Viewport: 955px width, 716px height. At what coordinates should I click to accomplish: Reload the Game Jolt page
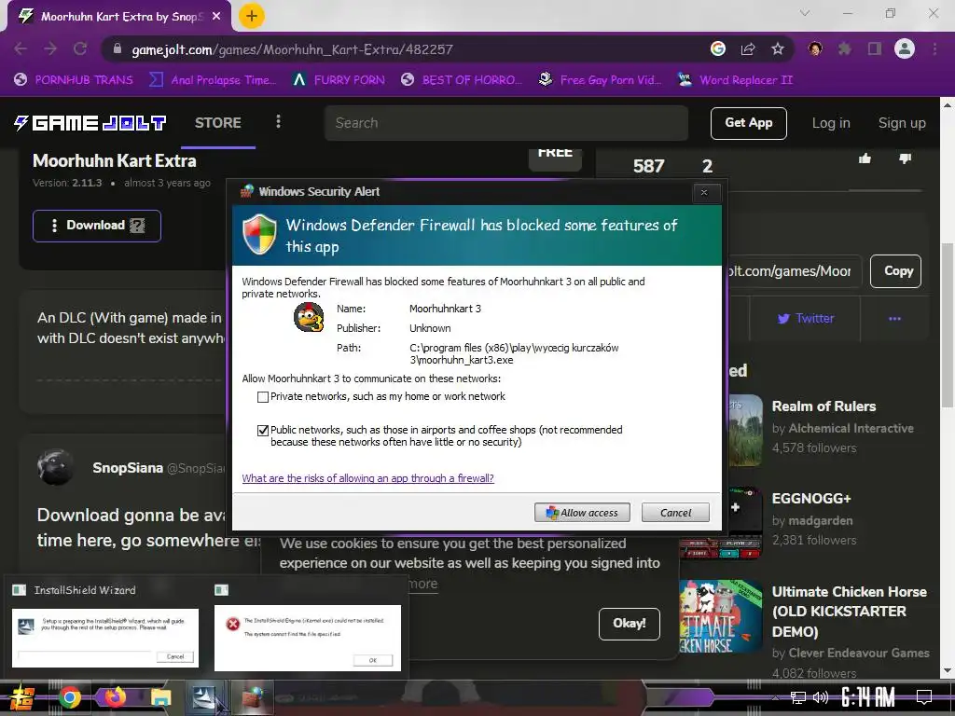coord(80,49)
